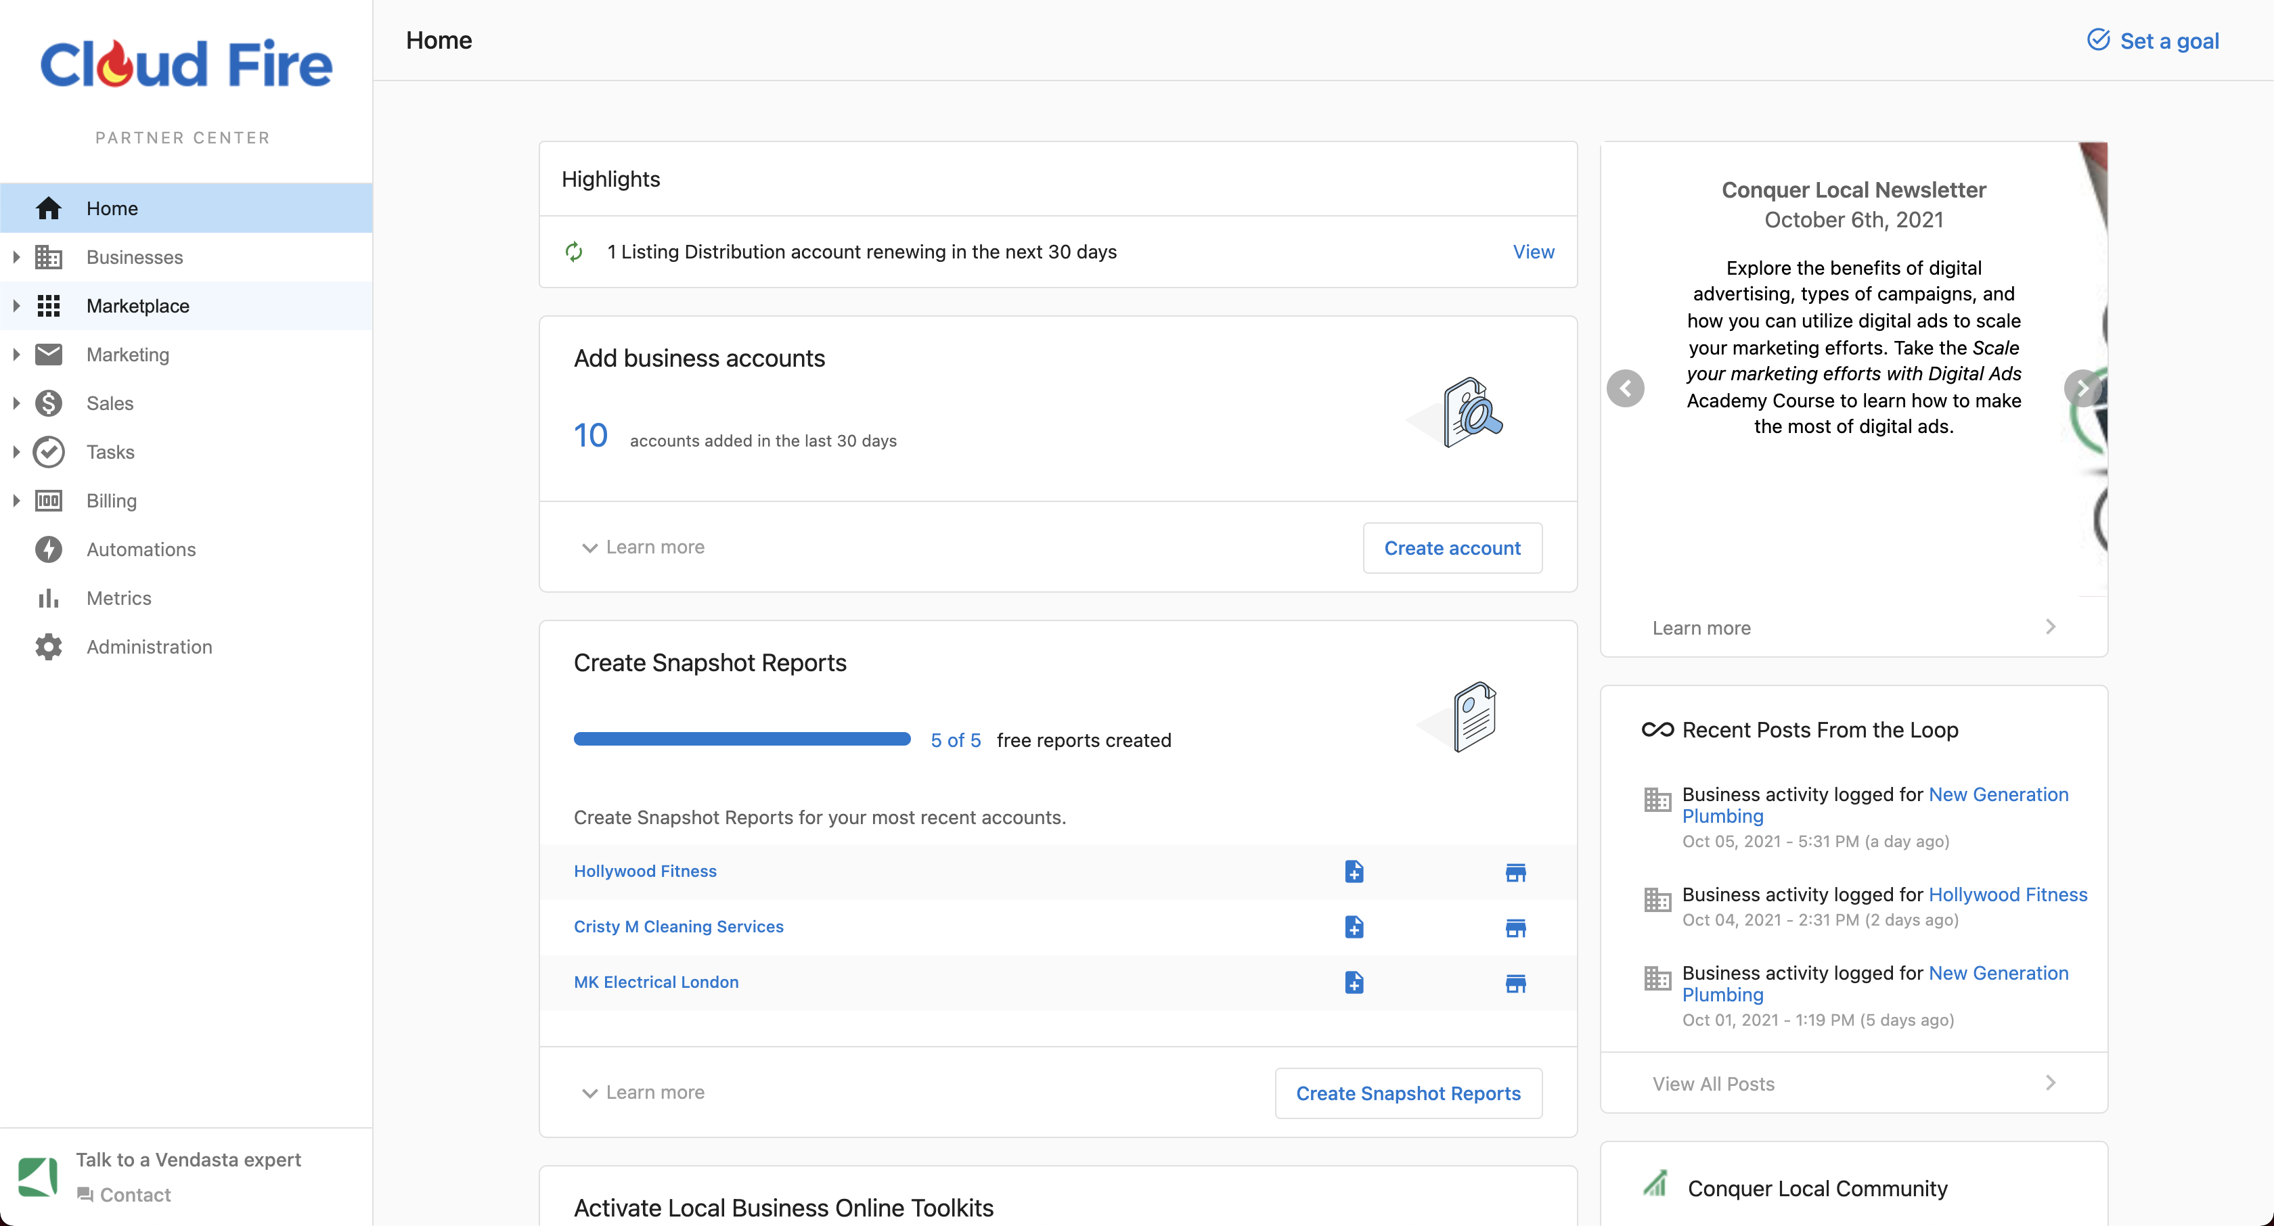Create snapshot report for Hollywood Fitness
This screenshot has width=2274, height=1226.
coord(1354,871)
